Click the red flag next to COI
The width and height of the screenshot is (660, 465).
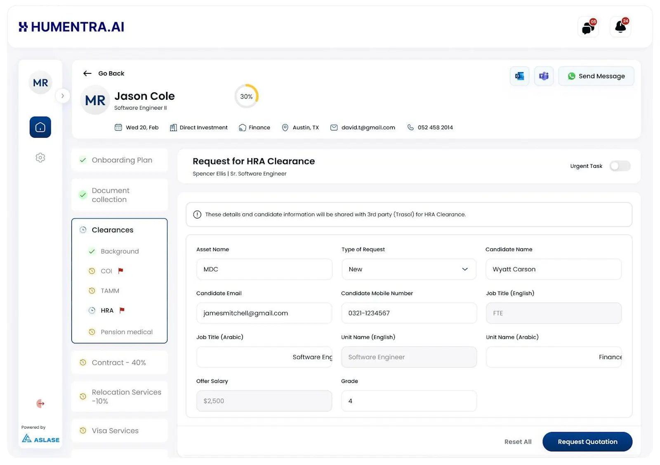tap(120, 271)
